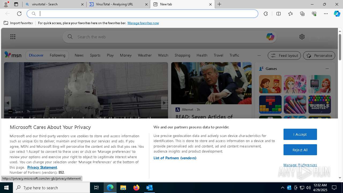Image resolution: width=343 pixels, height=193 pixels.
Task: Switch to virustotal - Search tab
Action: click(55, 4)
